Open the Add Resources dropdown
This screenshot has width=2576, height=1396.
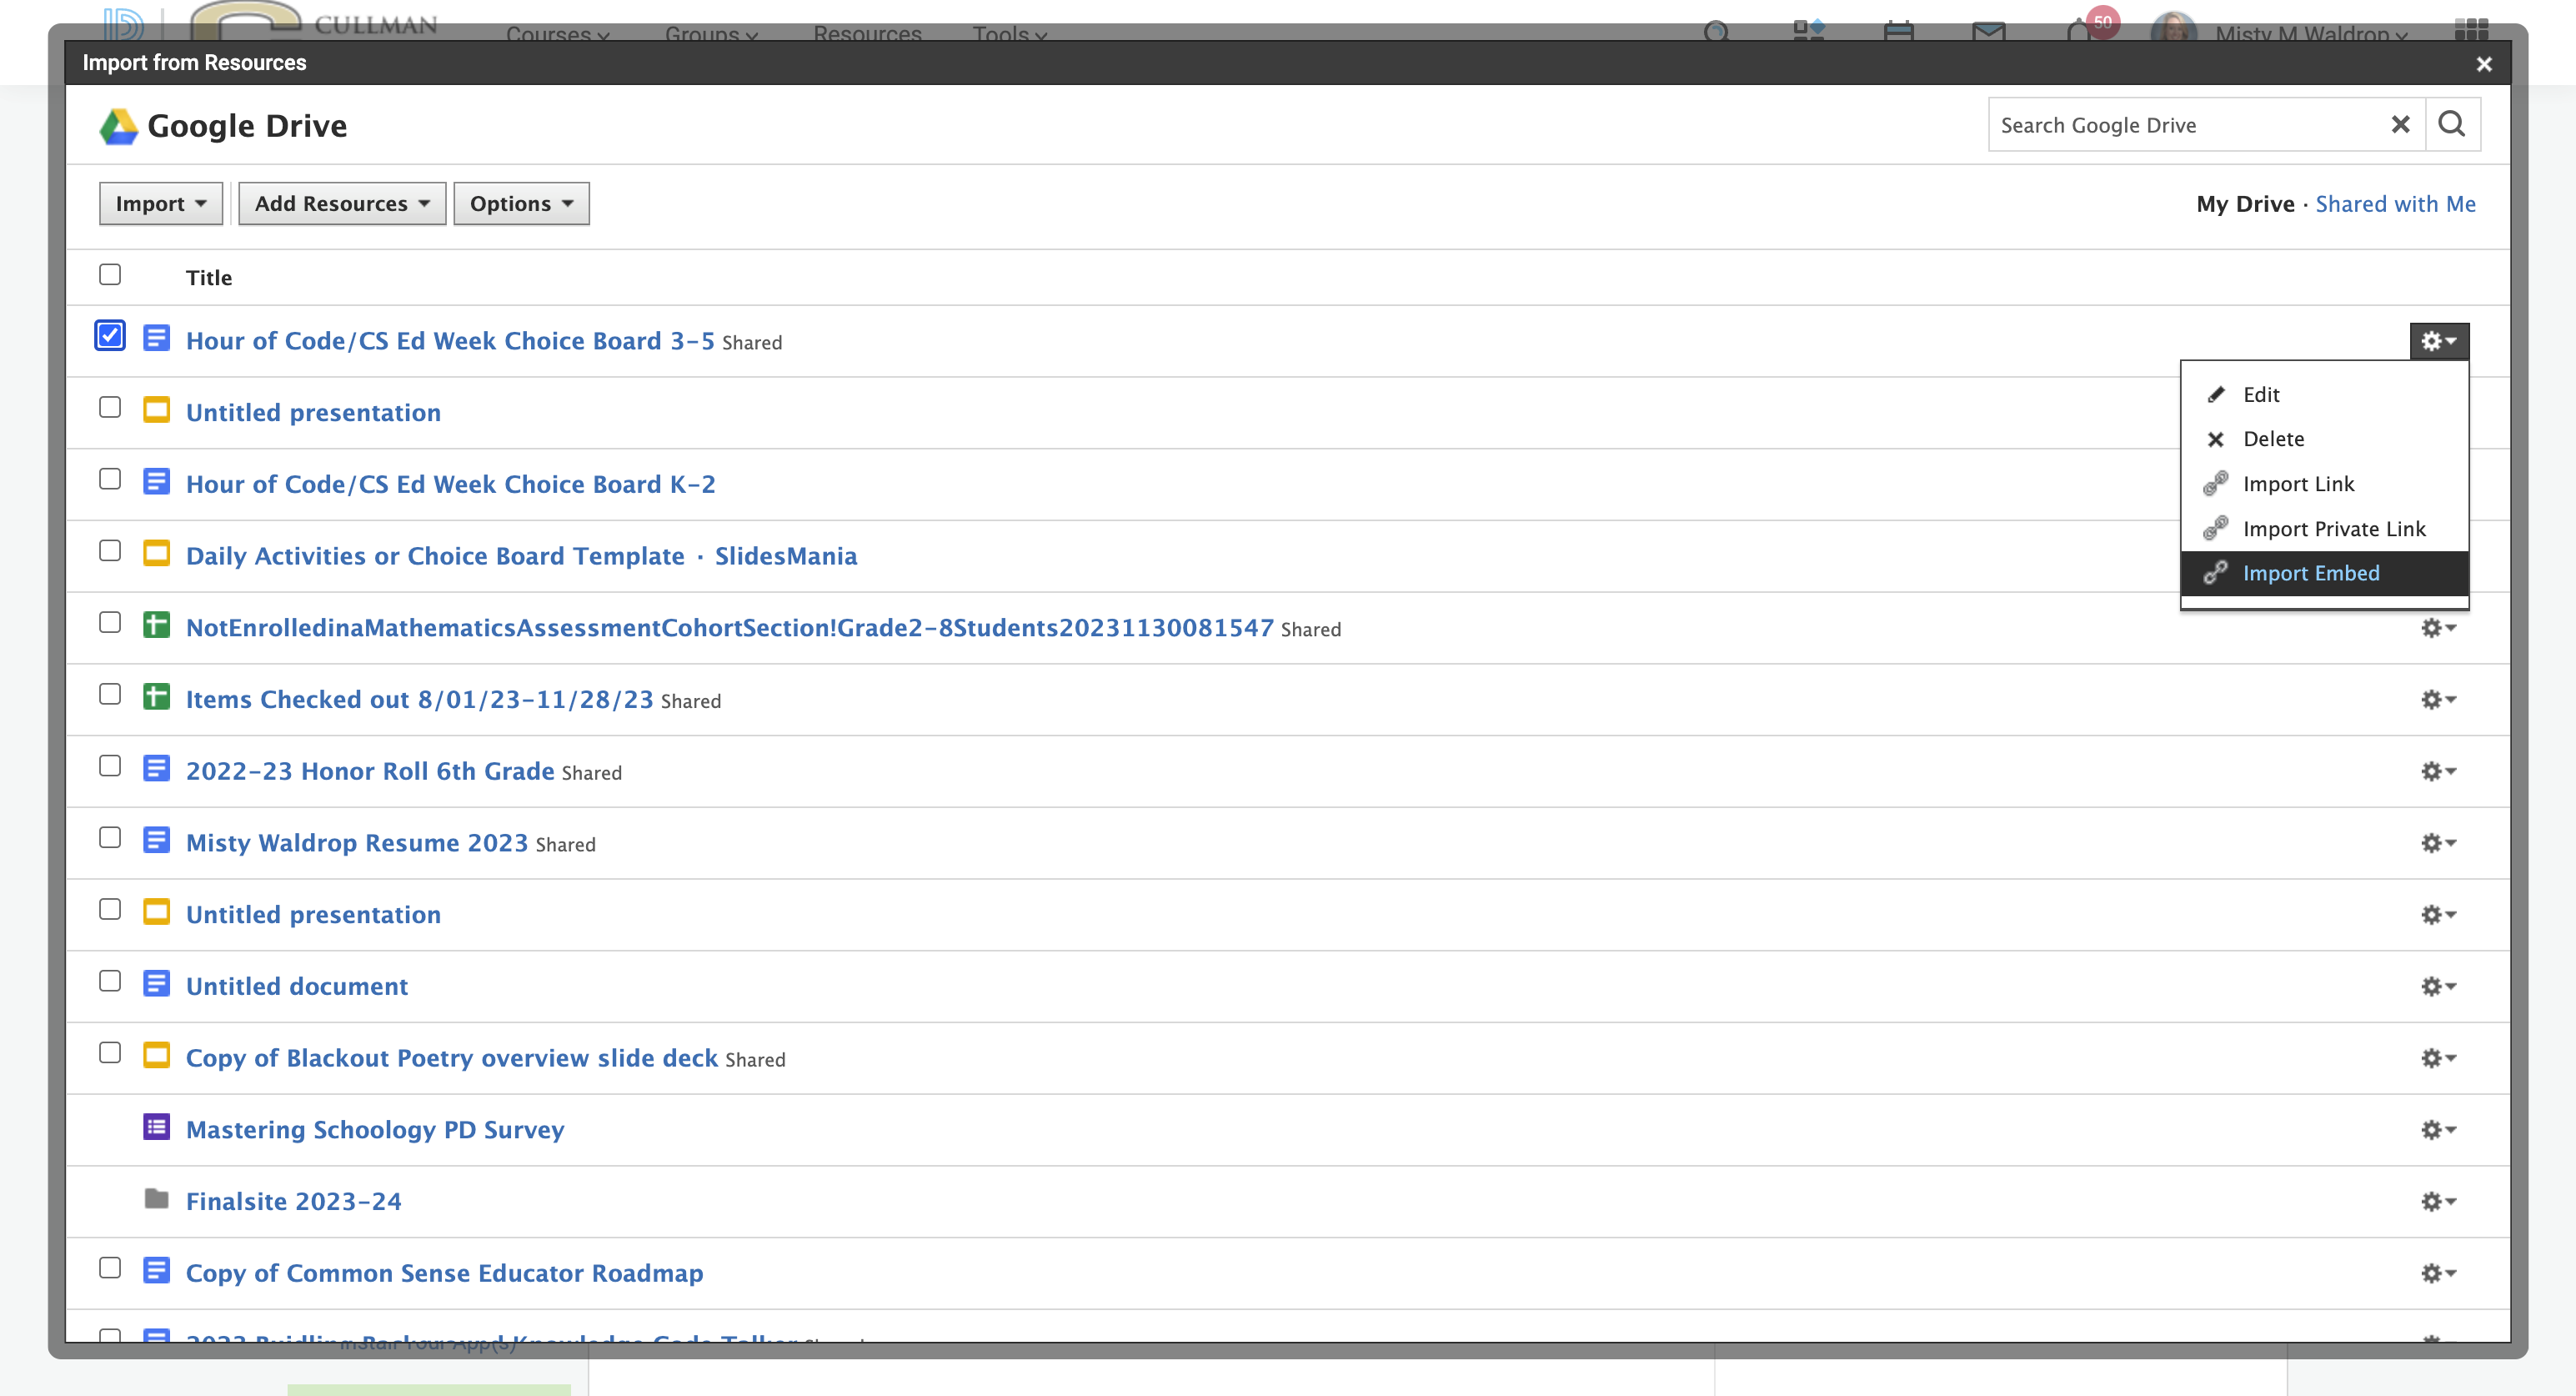342,204
